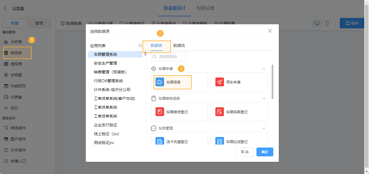This screenshot has width=369, height=174.
Task: Confirm data source with 确定 button
Action: 264,152
